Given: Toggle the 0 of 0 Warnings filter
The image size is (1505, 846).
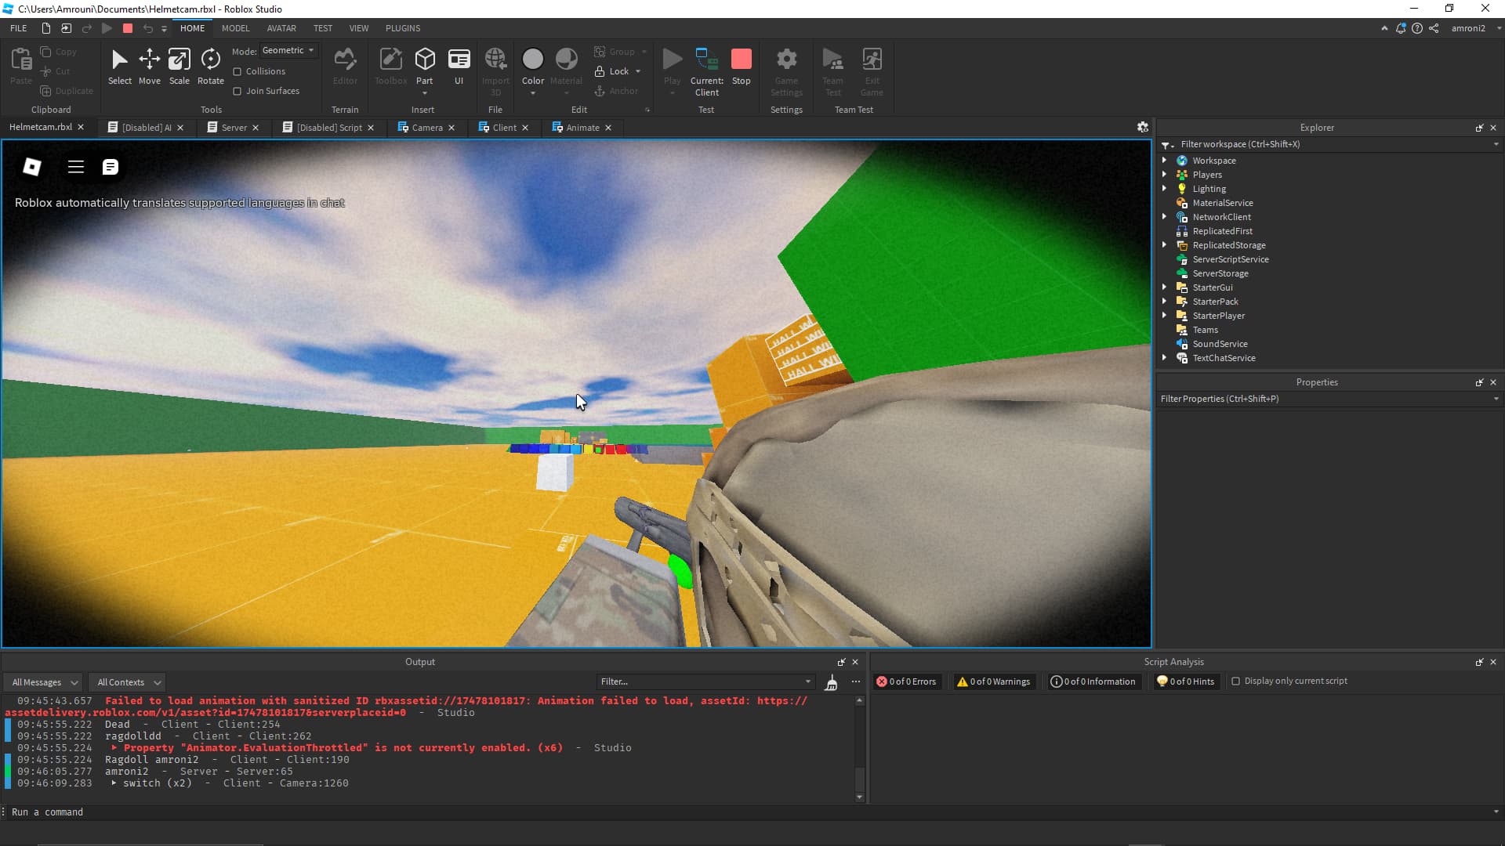Looking at the screenshot, I should [x=993, y=681].
